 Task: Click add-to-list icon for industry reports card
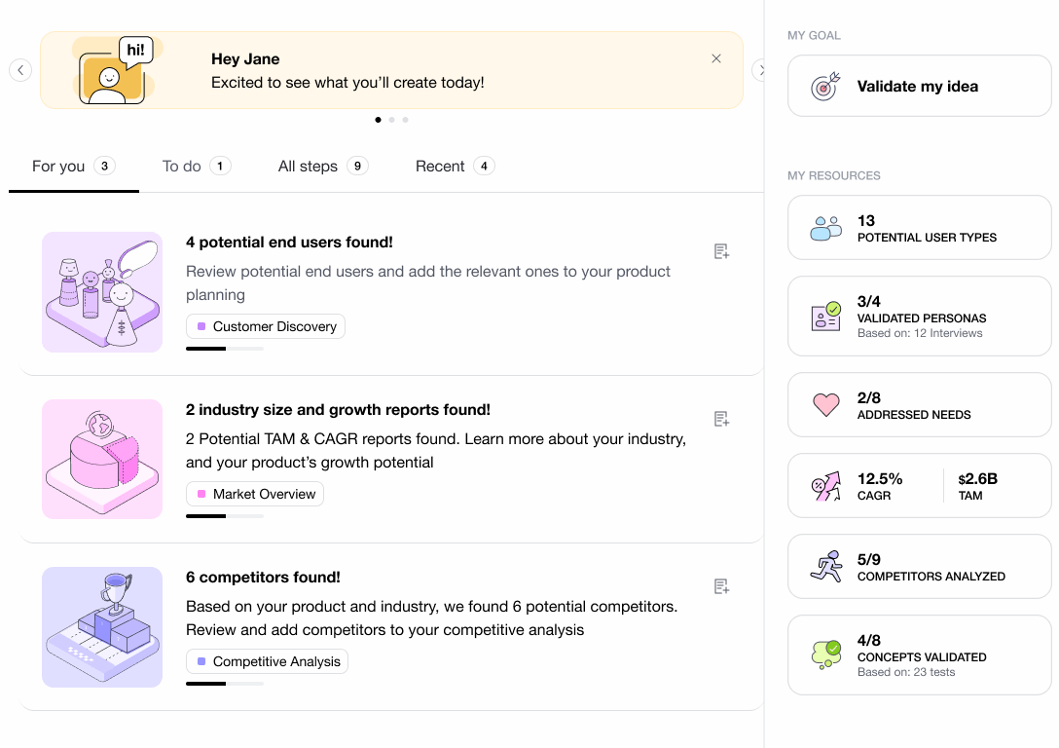pos(721,419)
